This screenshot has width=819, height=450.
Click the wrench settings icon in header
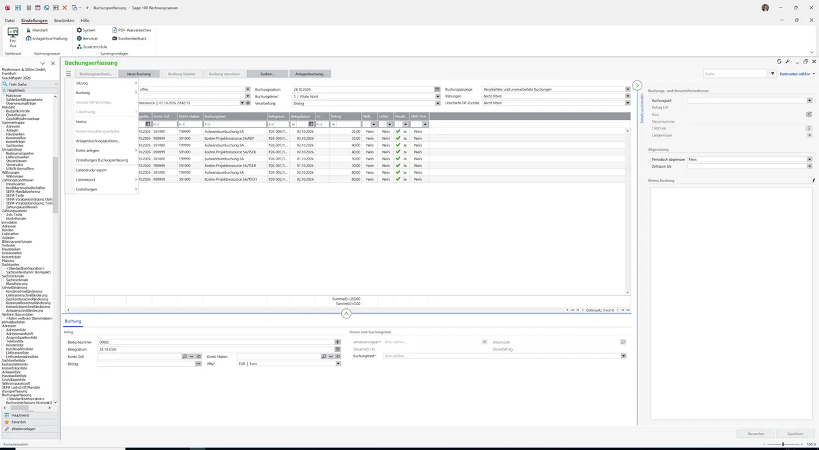788,62
